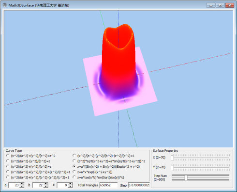Image resolution: width=237 pixels, height=192 pixels.
Task: Click the parameter a value field
Action: pos(14,185)
